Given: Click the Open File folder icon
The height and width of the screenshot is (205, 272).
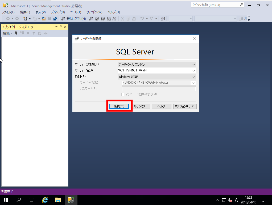Looking at the screenshot, I should click(x=43, y=19).
